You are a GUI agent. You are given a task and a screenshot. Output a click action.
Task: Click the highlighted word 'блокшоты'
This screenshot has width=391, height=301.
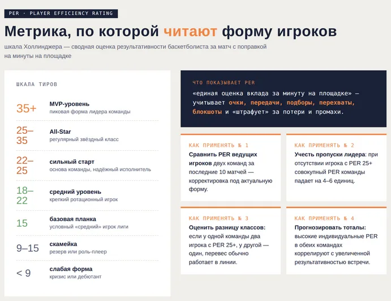207,112
